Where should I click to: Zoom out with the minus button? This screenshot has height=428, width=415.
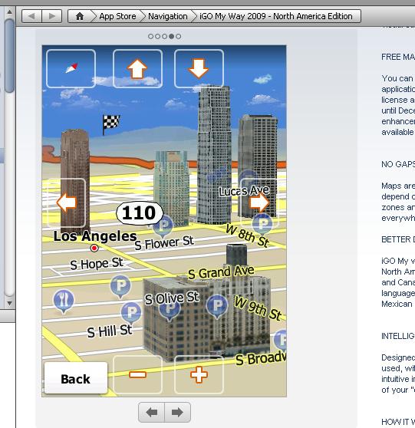(137, 374)
